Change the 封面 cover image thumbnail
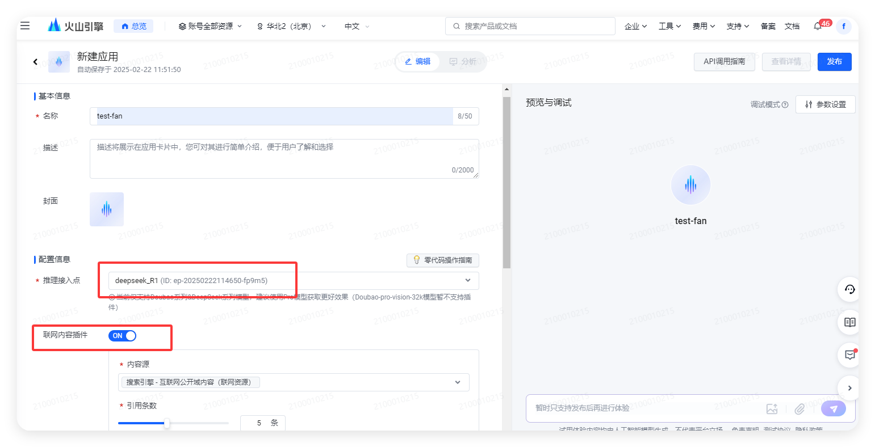 (107, 209)
